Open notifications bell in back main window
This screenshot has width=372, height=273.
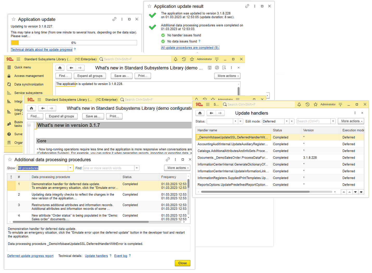[175, 59]
